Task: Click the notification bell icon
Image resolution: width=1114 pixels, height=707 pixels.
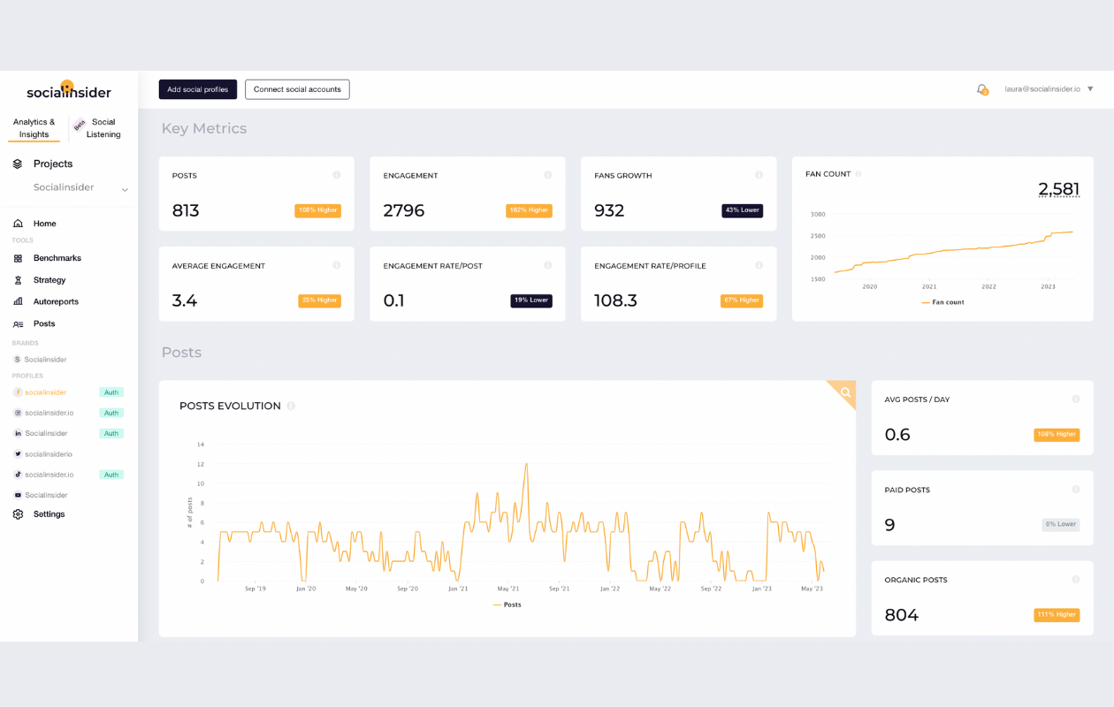Action: click(x=981, y=89)
